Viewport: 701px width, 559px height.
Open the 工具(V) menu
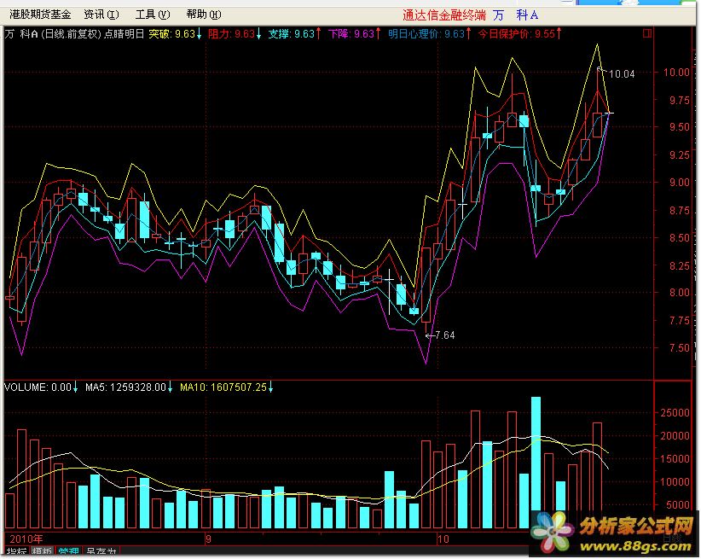pyautogui.click(x=153, y=15)
